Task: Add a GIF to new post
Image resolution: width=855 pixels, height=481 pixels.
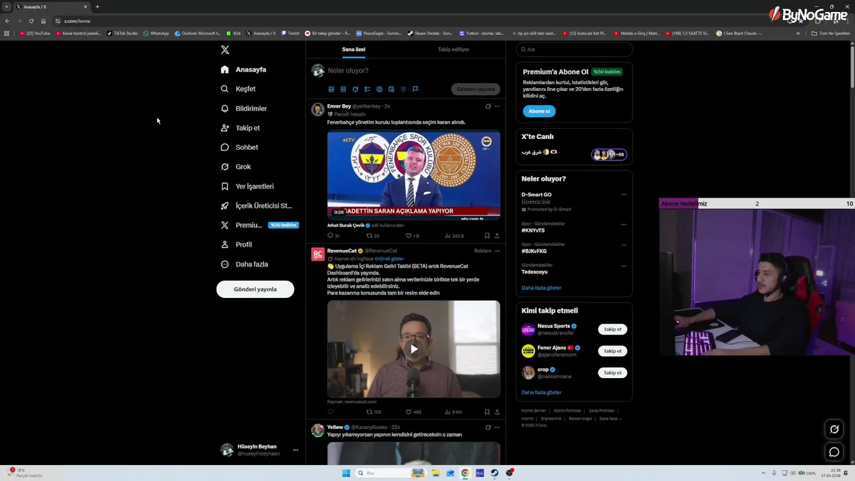Action: (343, 89)
